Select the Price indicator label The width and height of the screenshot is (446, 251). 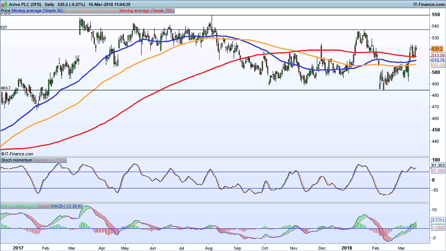[x=5, y=10]
